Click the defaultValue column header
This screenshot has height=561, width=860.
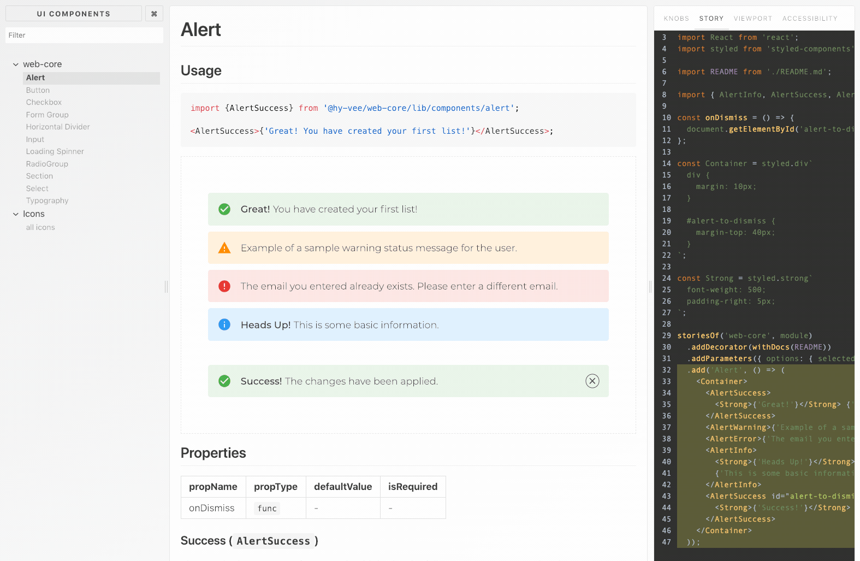coord(343,487)
